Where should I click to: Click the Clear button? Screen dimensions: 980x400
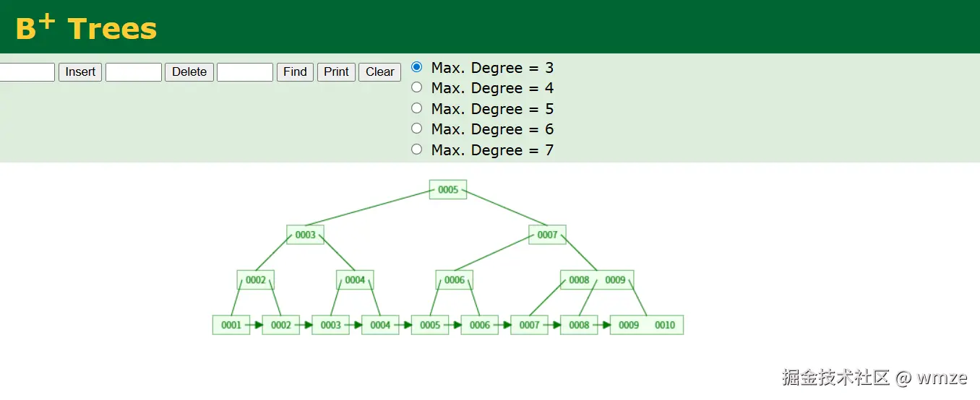pyautogui.click(x=379, y=72)
